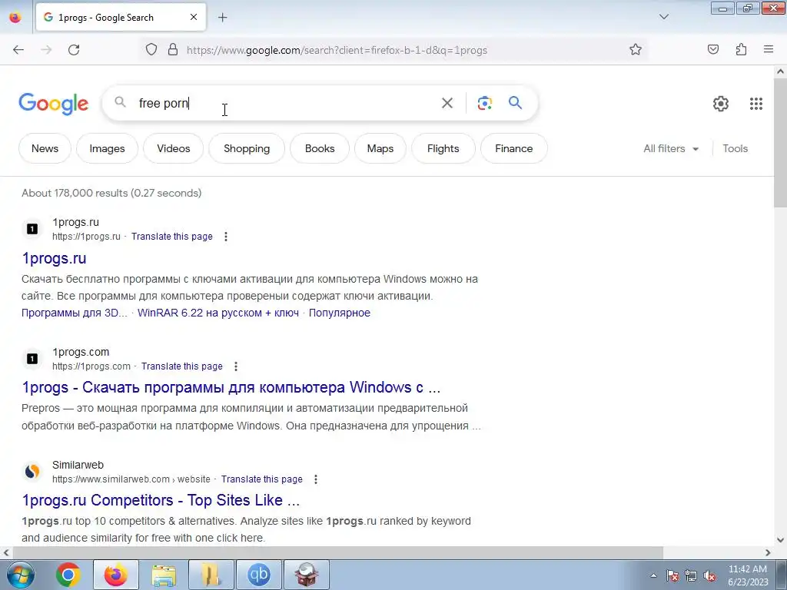
Task: Launch Chrome from the taskbar
Action: [68, 575]
